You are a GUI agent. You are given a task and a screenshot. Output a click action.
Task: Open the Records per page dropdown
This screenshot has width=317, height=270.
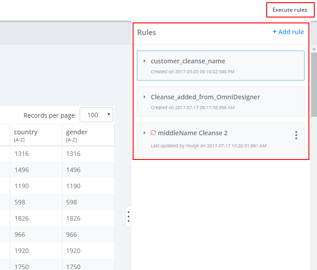point(96,115)
